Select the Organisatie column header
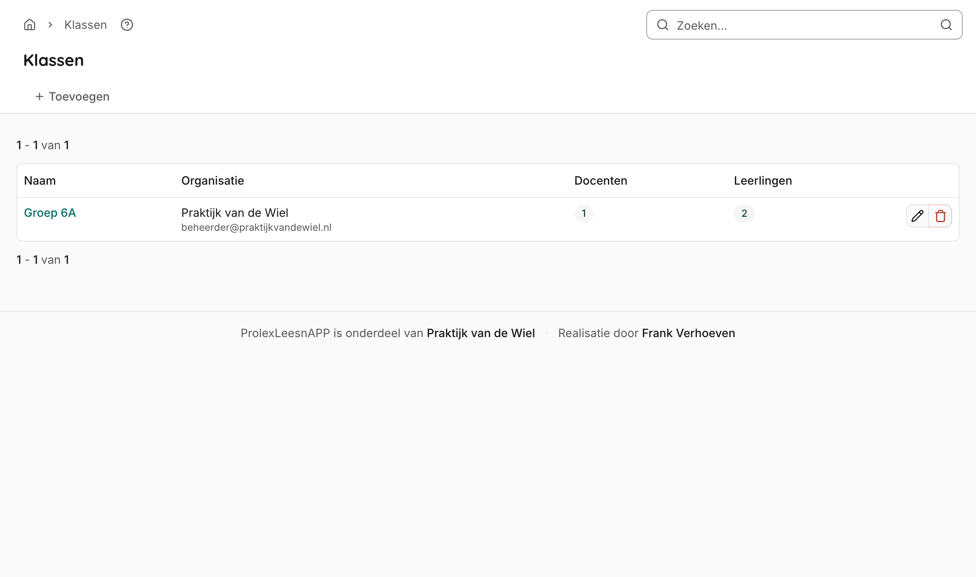 pyautogui.click(x=213, y=181)
